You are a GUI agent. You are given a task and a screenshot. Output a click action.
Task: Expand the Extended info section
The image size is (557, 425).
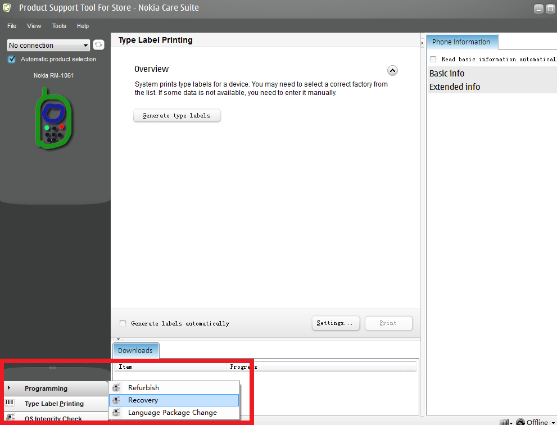pyautogui.click(x=455, y=87)
